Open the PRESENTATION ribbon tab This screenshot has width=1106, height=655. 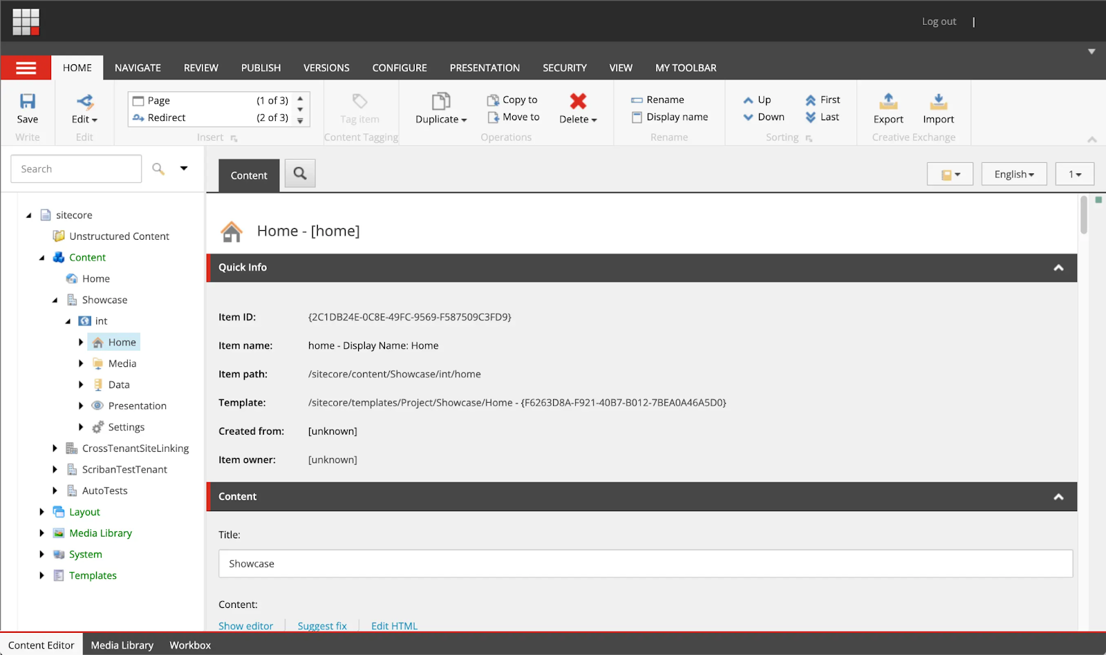[x=485, y=68]
